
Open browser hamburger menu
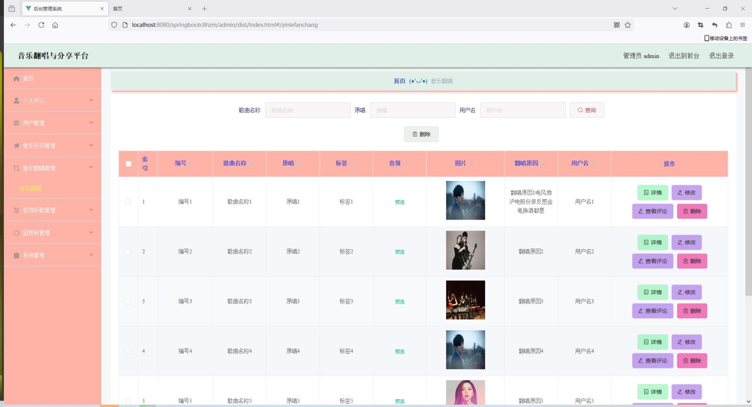pyautogui.click(x=743, y=25)
